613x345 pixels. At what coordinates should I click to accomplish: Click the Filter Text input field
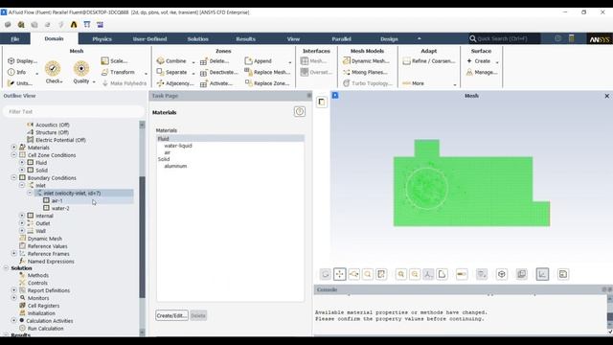point(74,112)
